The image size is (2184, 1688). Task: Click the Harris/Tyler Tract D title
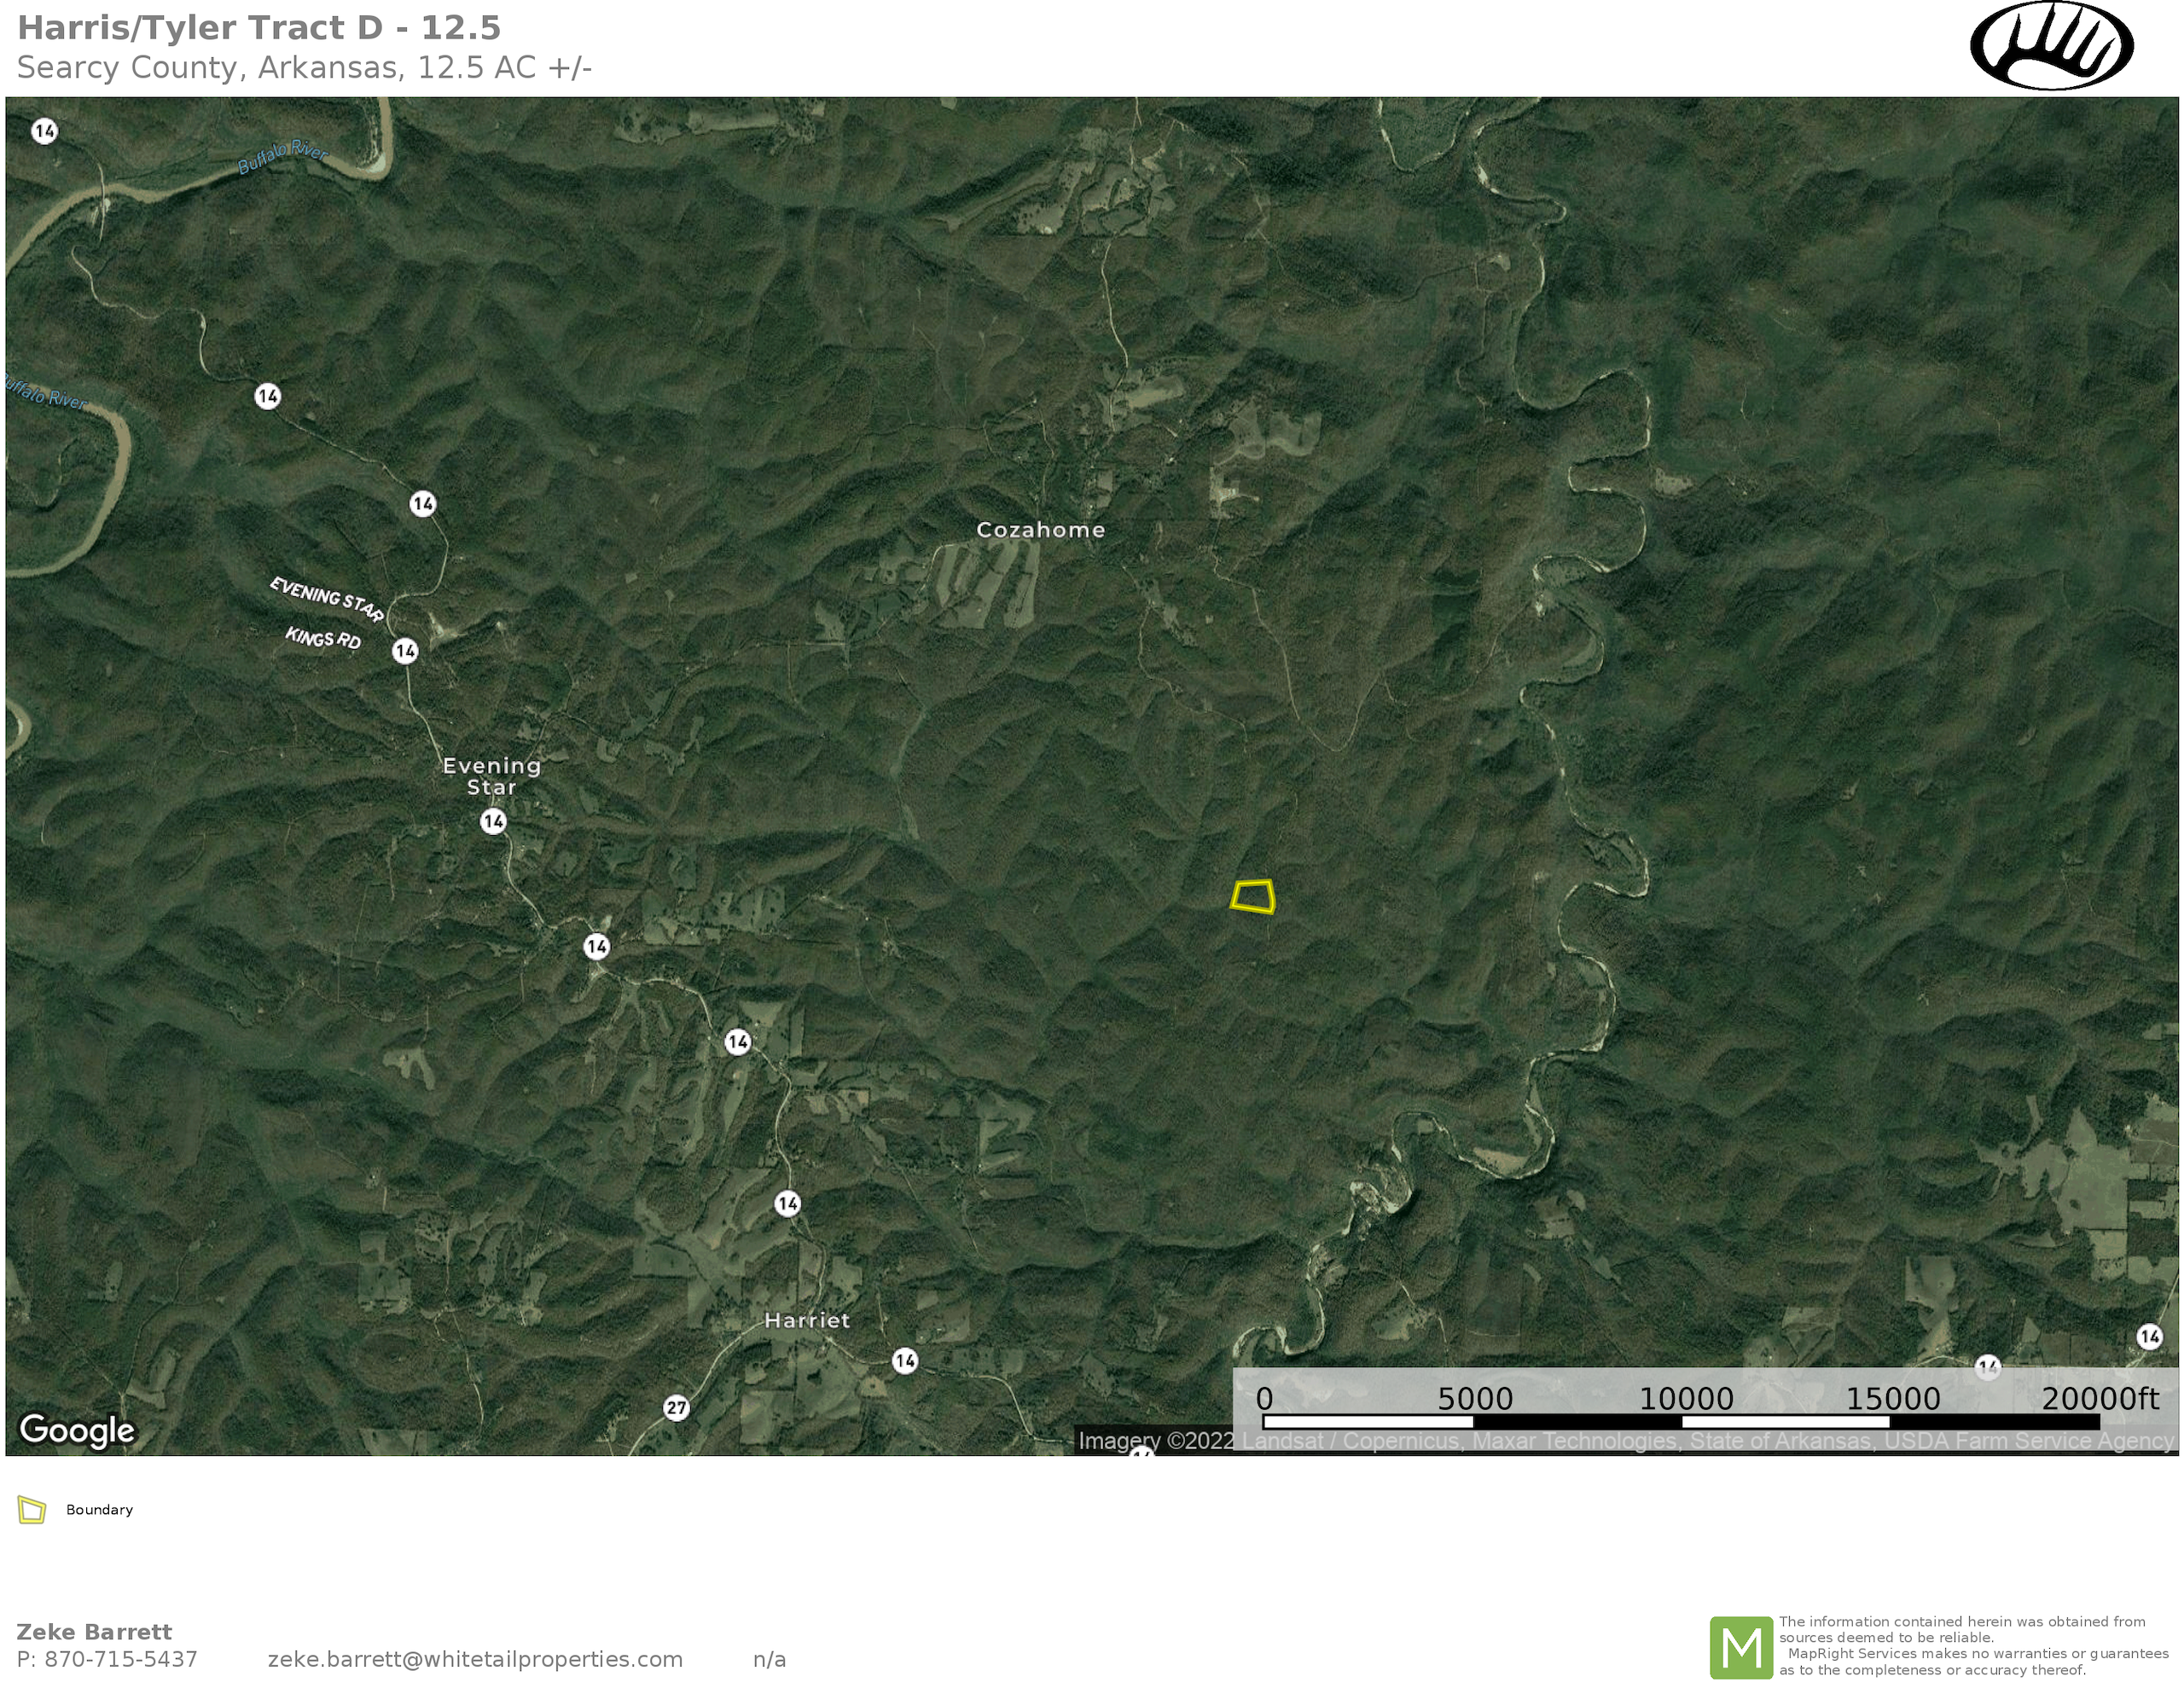coord(259,28)
